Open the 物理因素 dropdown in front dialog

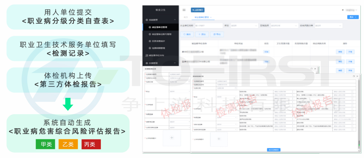[227, 117]
